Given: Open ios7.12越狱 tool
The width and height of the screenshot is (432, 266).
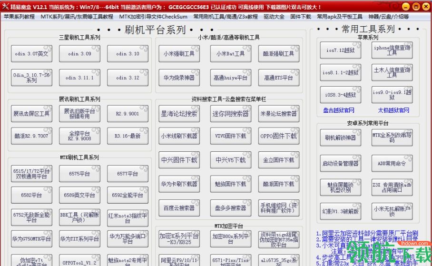Looking at the screenshot, I should pyautogui.click(x=341, y=50).
